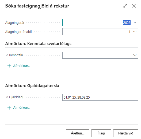Viewport: 141px width, 139px height.
Task: Open lookup ellipsis for Álagningartímabil
Action: click(x=135, y=32)
